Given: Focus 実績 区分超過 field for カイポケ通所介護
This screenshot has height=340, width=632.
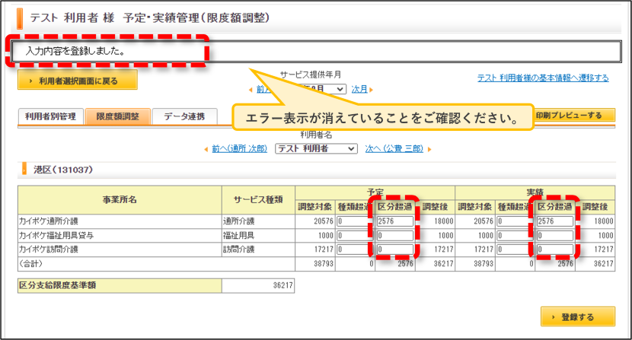Looking at the screenshot, I should 555,221.
